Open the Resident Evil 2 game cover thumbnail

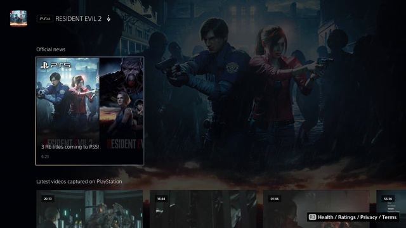point(18,18)
